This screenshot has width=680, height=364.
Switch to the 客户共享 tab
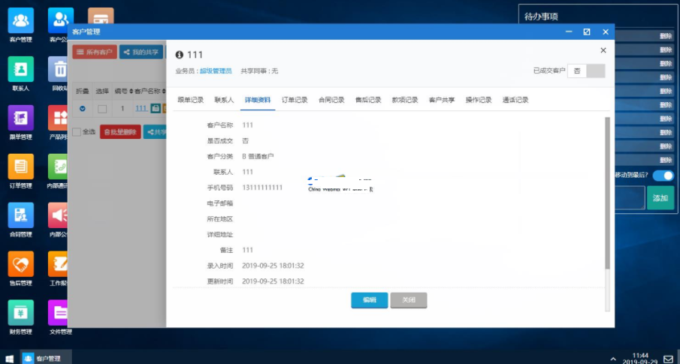(442, 100)
